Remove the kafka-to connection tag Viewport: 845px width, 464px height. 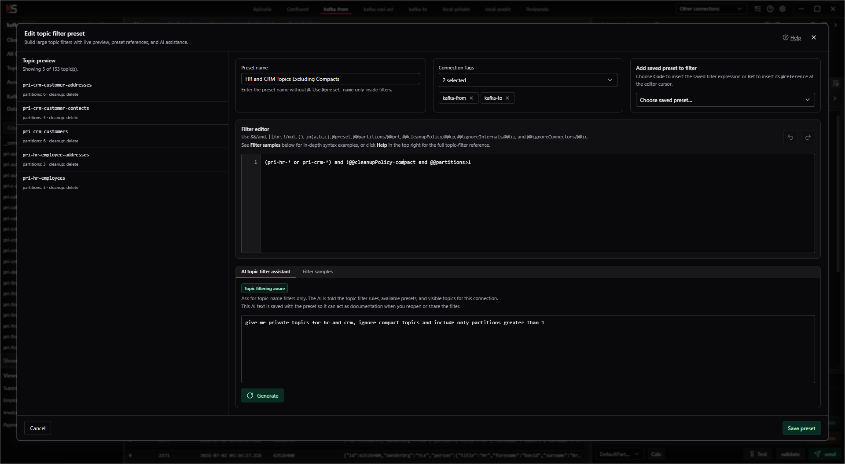[x=507, y=98]
